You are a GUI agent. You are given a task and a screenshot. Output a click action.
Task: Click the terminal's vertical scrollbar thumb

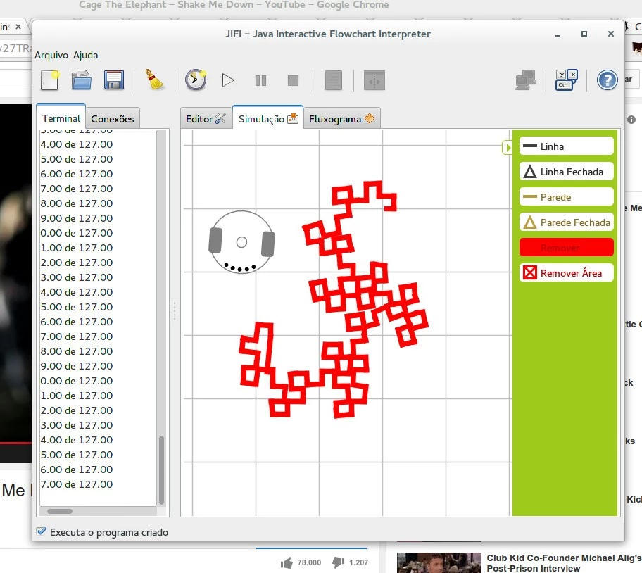[x=161, y=468]
